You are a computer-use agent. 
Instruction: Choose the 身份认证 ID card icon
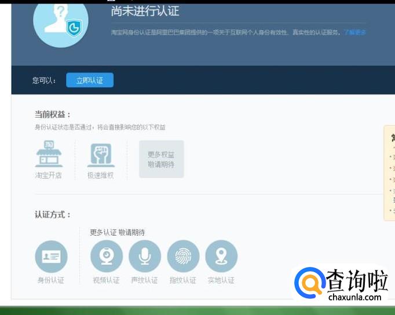[x=51, y=257]
